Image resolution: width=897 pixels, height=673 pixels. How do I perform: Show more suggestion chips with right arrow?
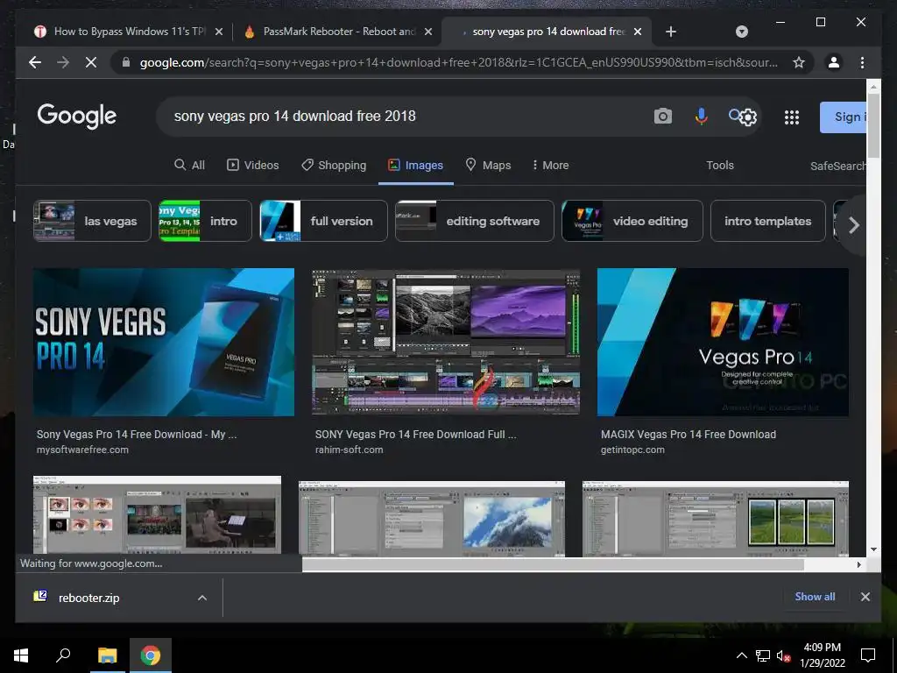[853, 225]
